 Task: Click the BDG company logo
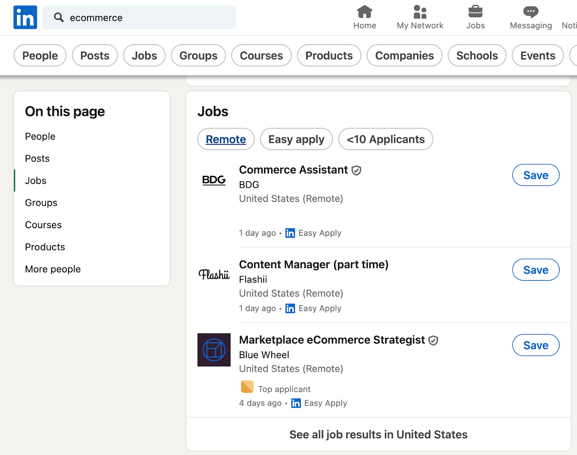[214, 180]
